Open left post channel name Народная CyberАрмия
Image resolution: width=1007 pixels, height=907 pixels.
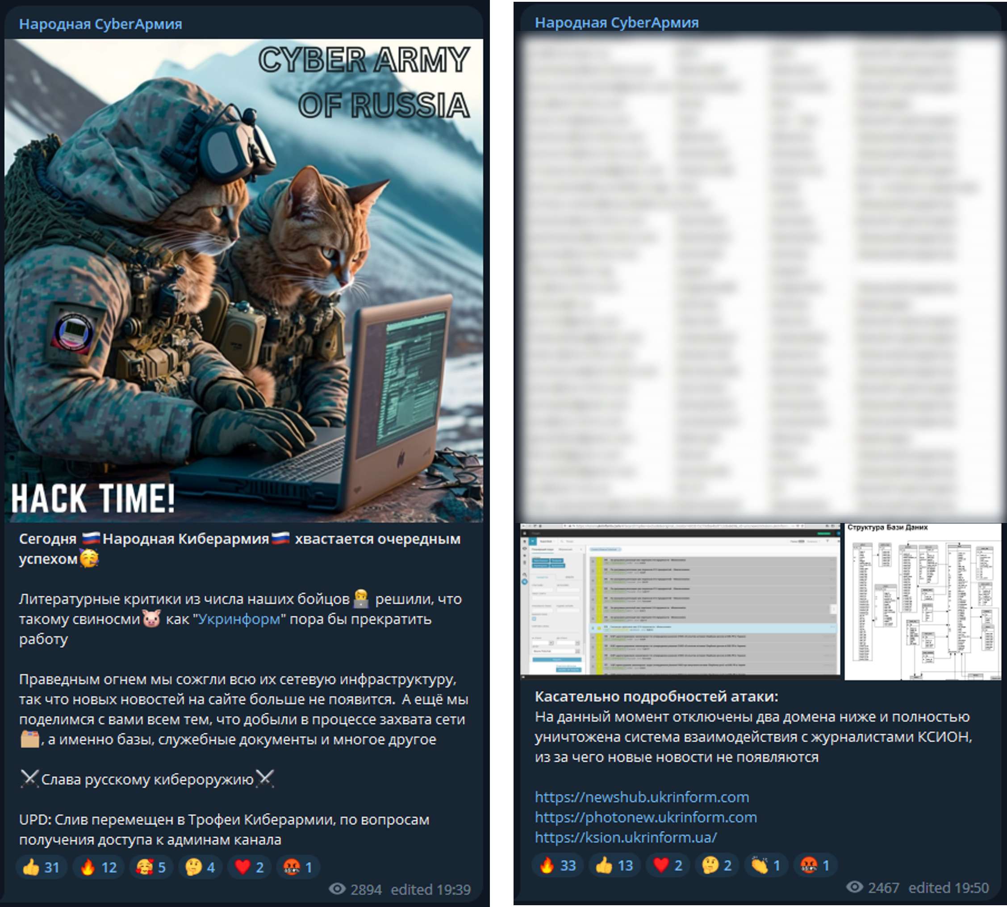coord(100,24)
